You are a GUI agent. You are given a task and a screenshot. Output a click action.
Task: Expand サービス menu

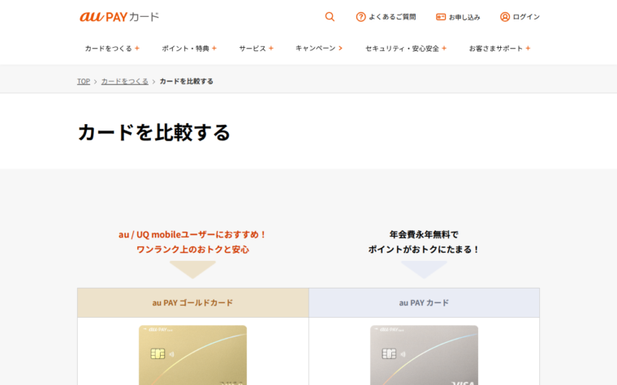point(257,49)
